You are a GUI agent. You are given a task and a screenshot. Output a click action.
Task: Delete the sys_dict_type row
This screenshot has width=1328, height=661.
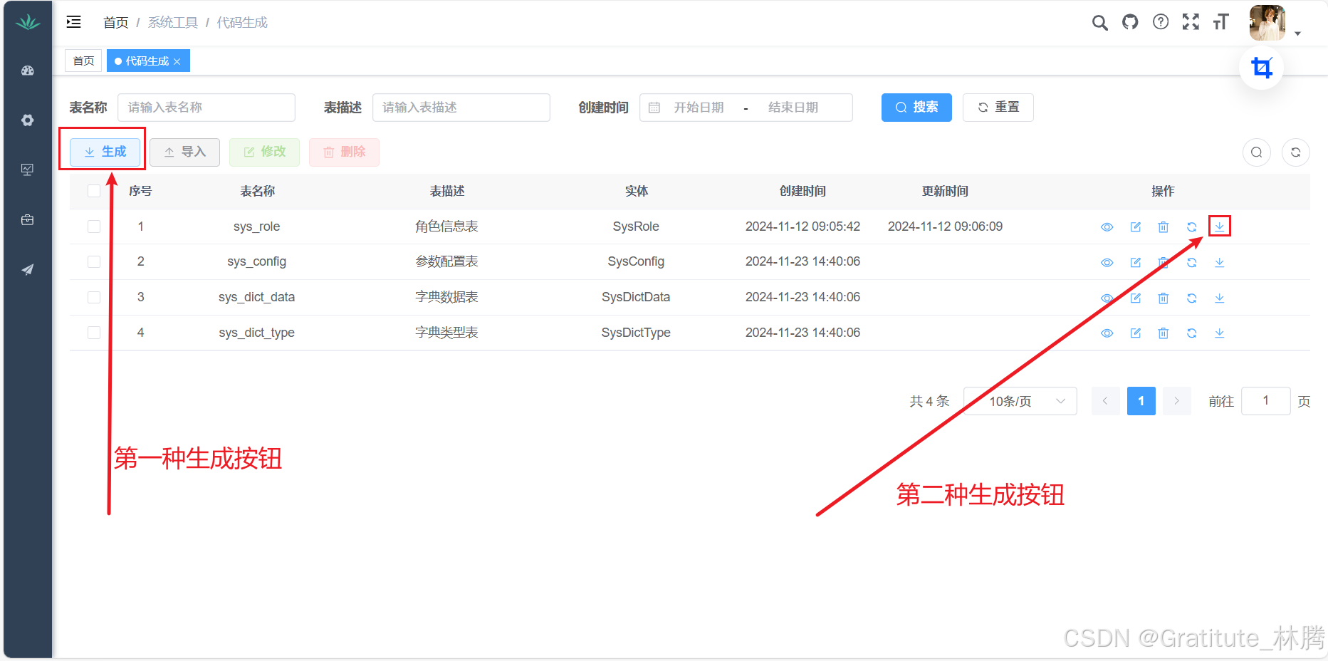(1164, 333)
